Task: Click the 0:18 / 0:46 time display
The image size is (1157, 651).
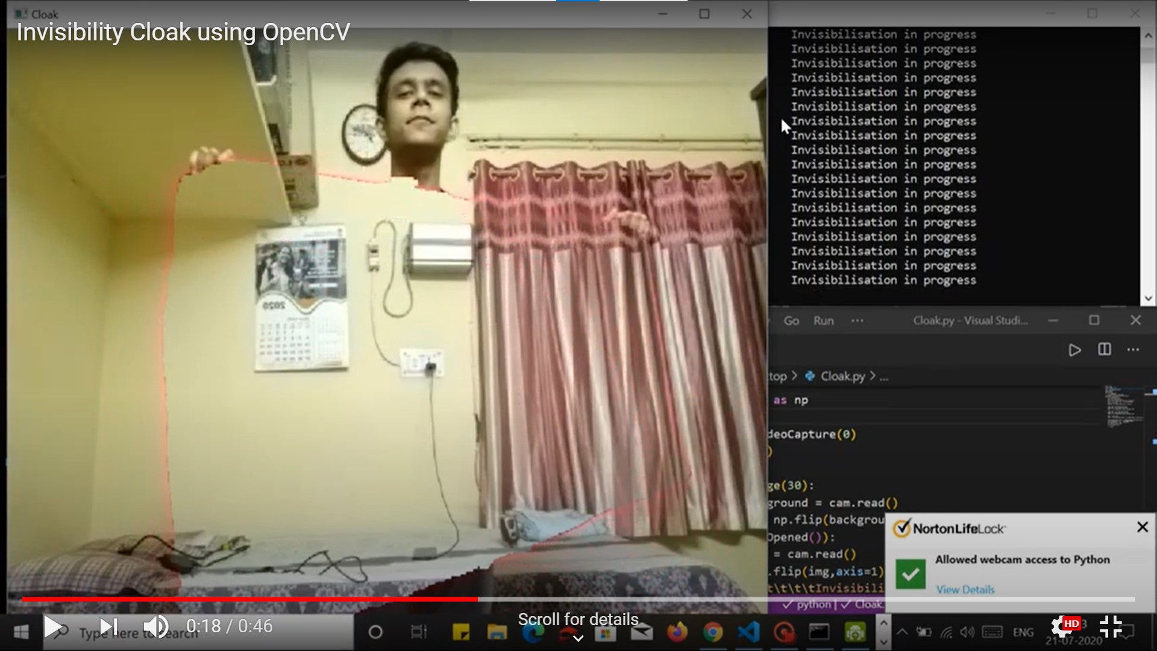Action: click(x=230, y=626)
